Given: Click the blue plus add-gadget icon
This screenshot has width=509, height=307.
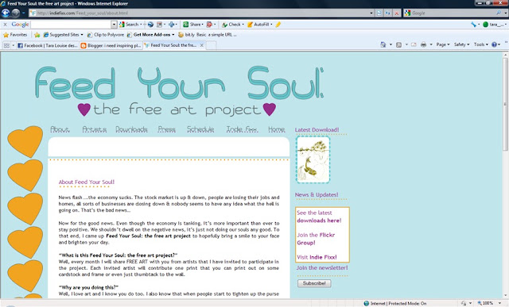Looking at the screenshot, I should [171, 25].
